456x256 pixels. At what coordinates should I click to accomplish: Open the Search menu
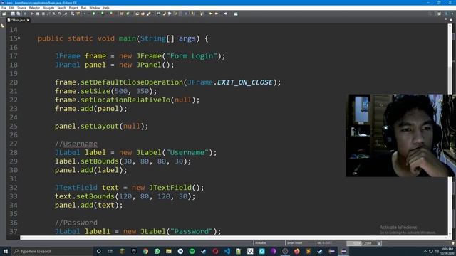(x=61, y=8)
